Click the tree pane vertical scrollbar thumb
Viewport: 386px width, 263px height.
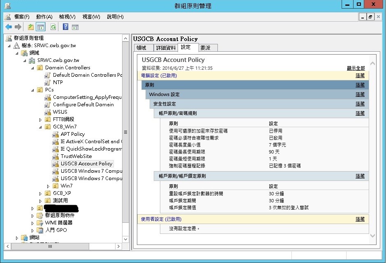point(125,132)
